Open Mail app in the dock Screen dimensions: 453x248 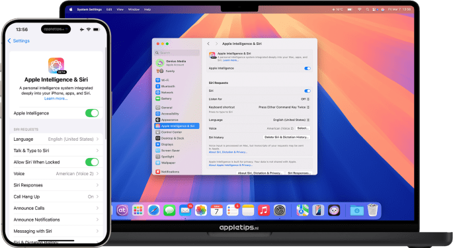pyautogui.click(x=185, y=210)
